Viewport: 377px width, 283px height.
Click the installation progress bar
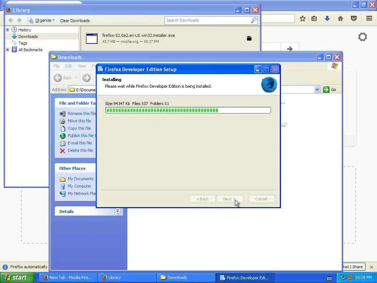point(188,110)
